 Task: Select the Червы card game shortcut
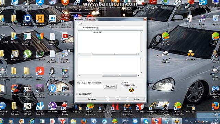(65, 108)
